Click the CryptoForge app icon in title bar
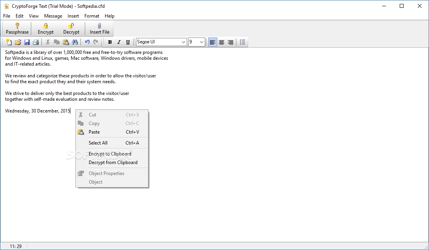 [7, 6]
